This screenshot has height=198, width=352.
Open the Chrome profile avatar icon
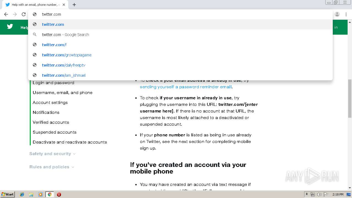click(337, 14)
